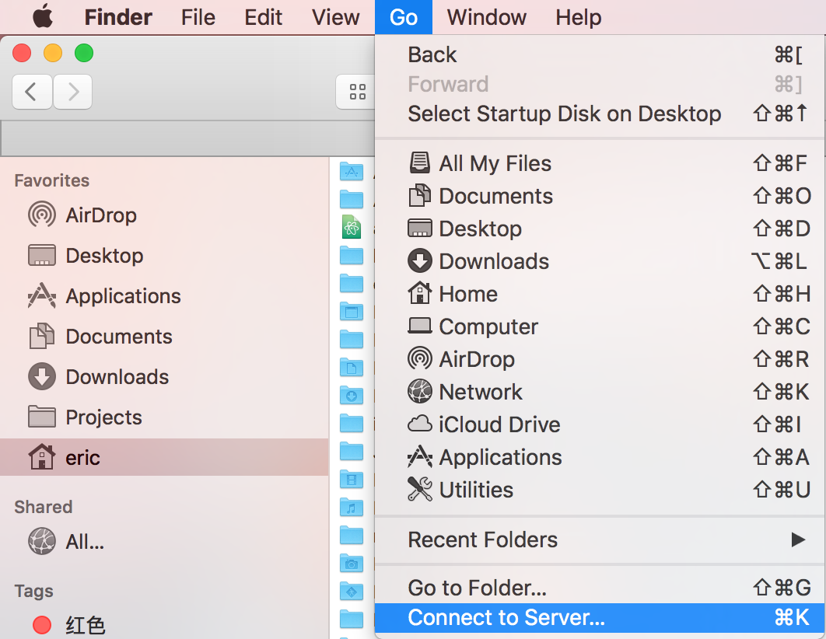The image size is (826, 639).
Task: Click the icon view grid button
Action: coord(356,92)
